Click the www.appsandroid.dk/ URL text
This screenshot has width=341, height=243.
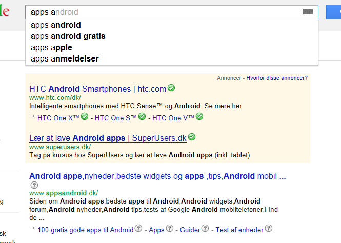[64, 193]
